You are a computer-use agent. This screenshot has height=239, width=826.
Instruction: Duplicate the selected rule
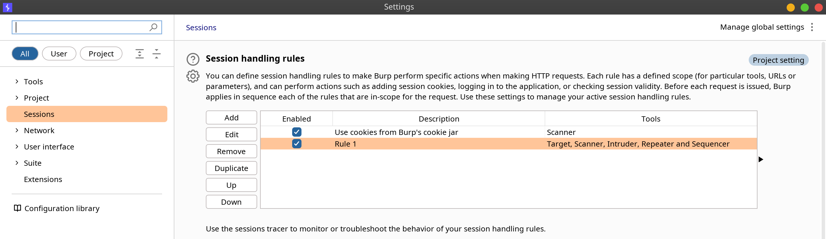point(231,168)
